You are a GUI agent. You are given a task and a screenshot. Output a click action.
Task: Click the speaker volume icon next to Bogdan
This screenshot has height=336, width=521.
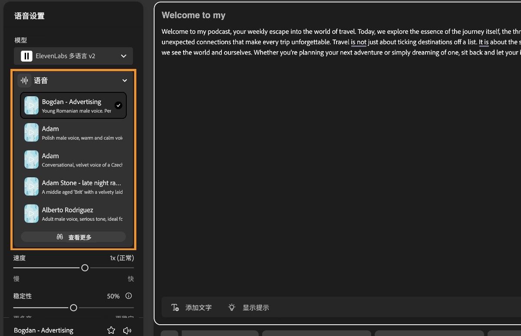[x=127, y=330]
